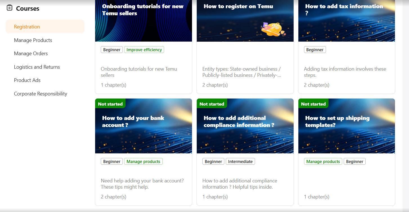Image resolution: width=409 pixels, height=212 pixels.
Task: Open the Corporate Responsibility category
Action: [41, 94]
